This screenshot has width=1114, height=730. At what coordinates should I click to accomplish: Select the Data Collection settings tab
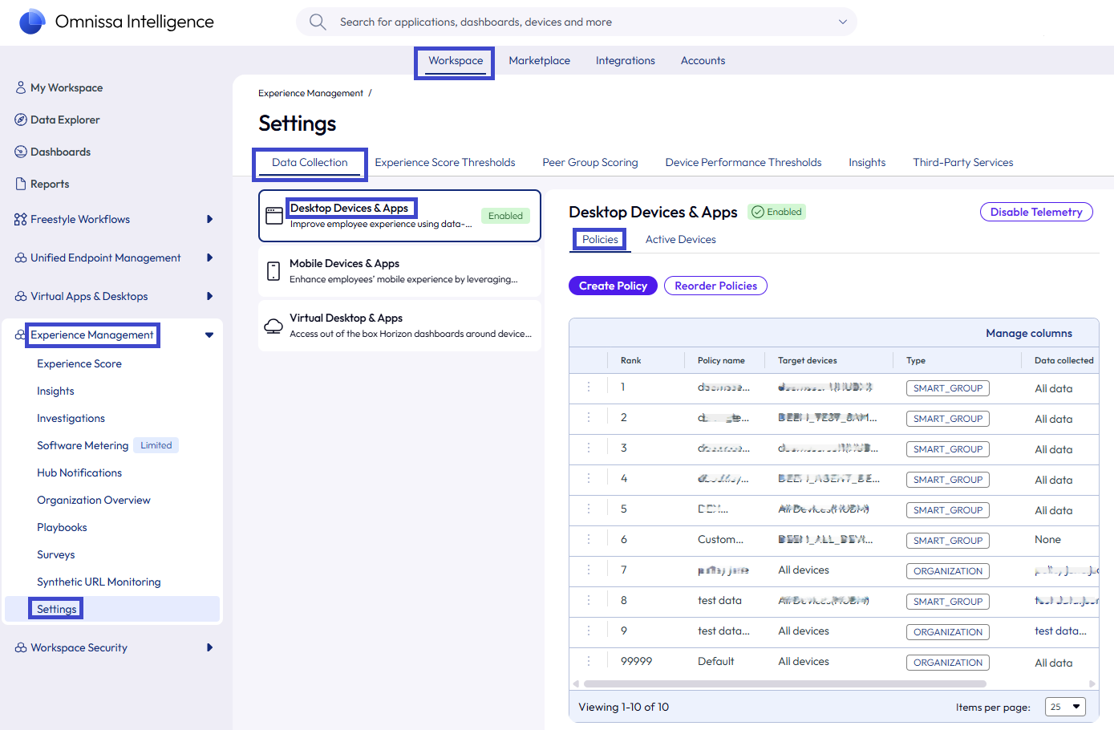310,163
